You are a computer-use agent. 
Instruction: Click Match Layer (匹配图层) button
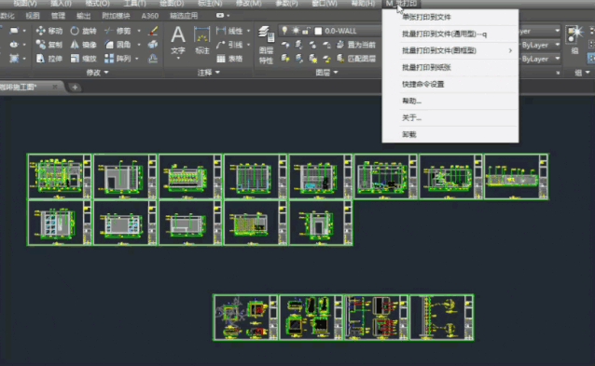(x=356, y=59)
